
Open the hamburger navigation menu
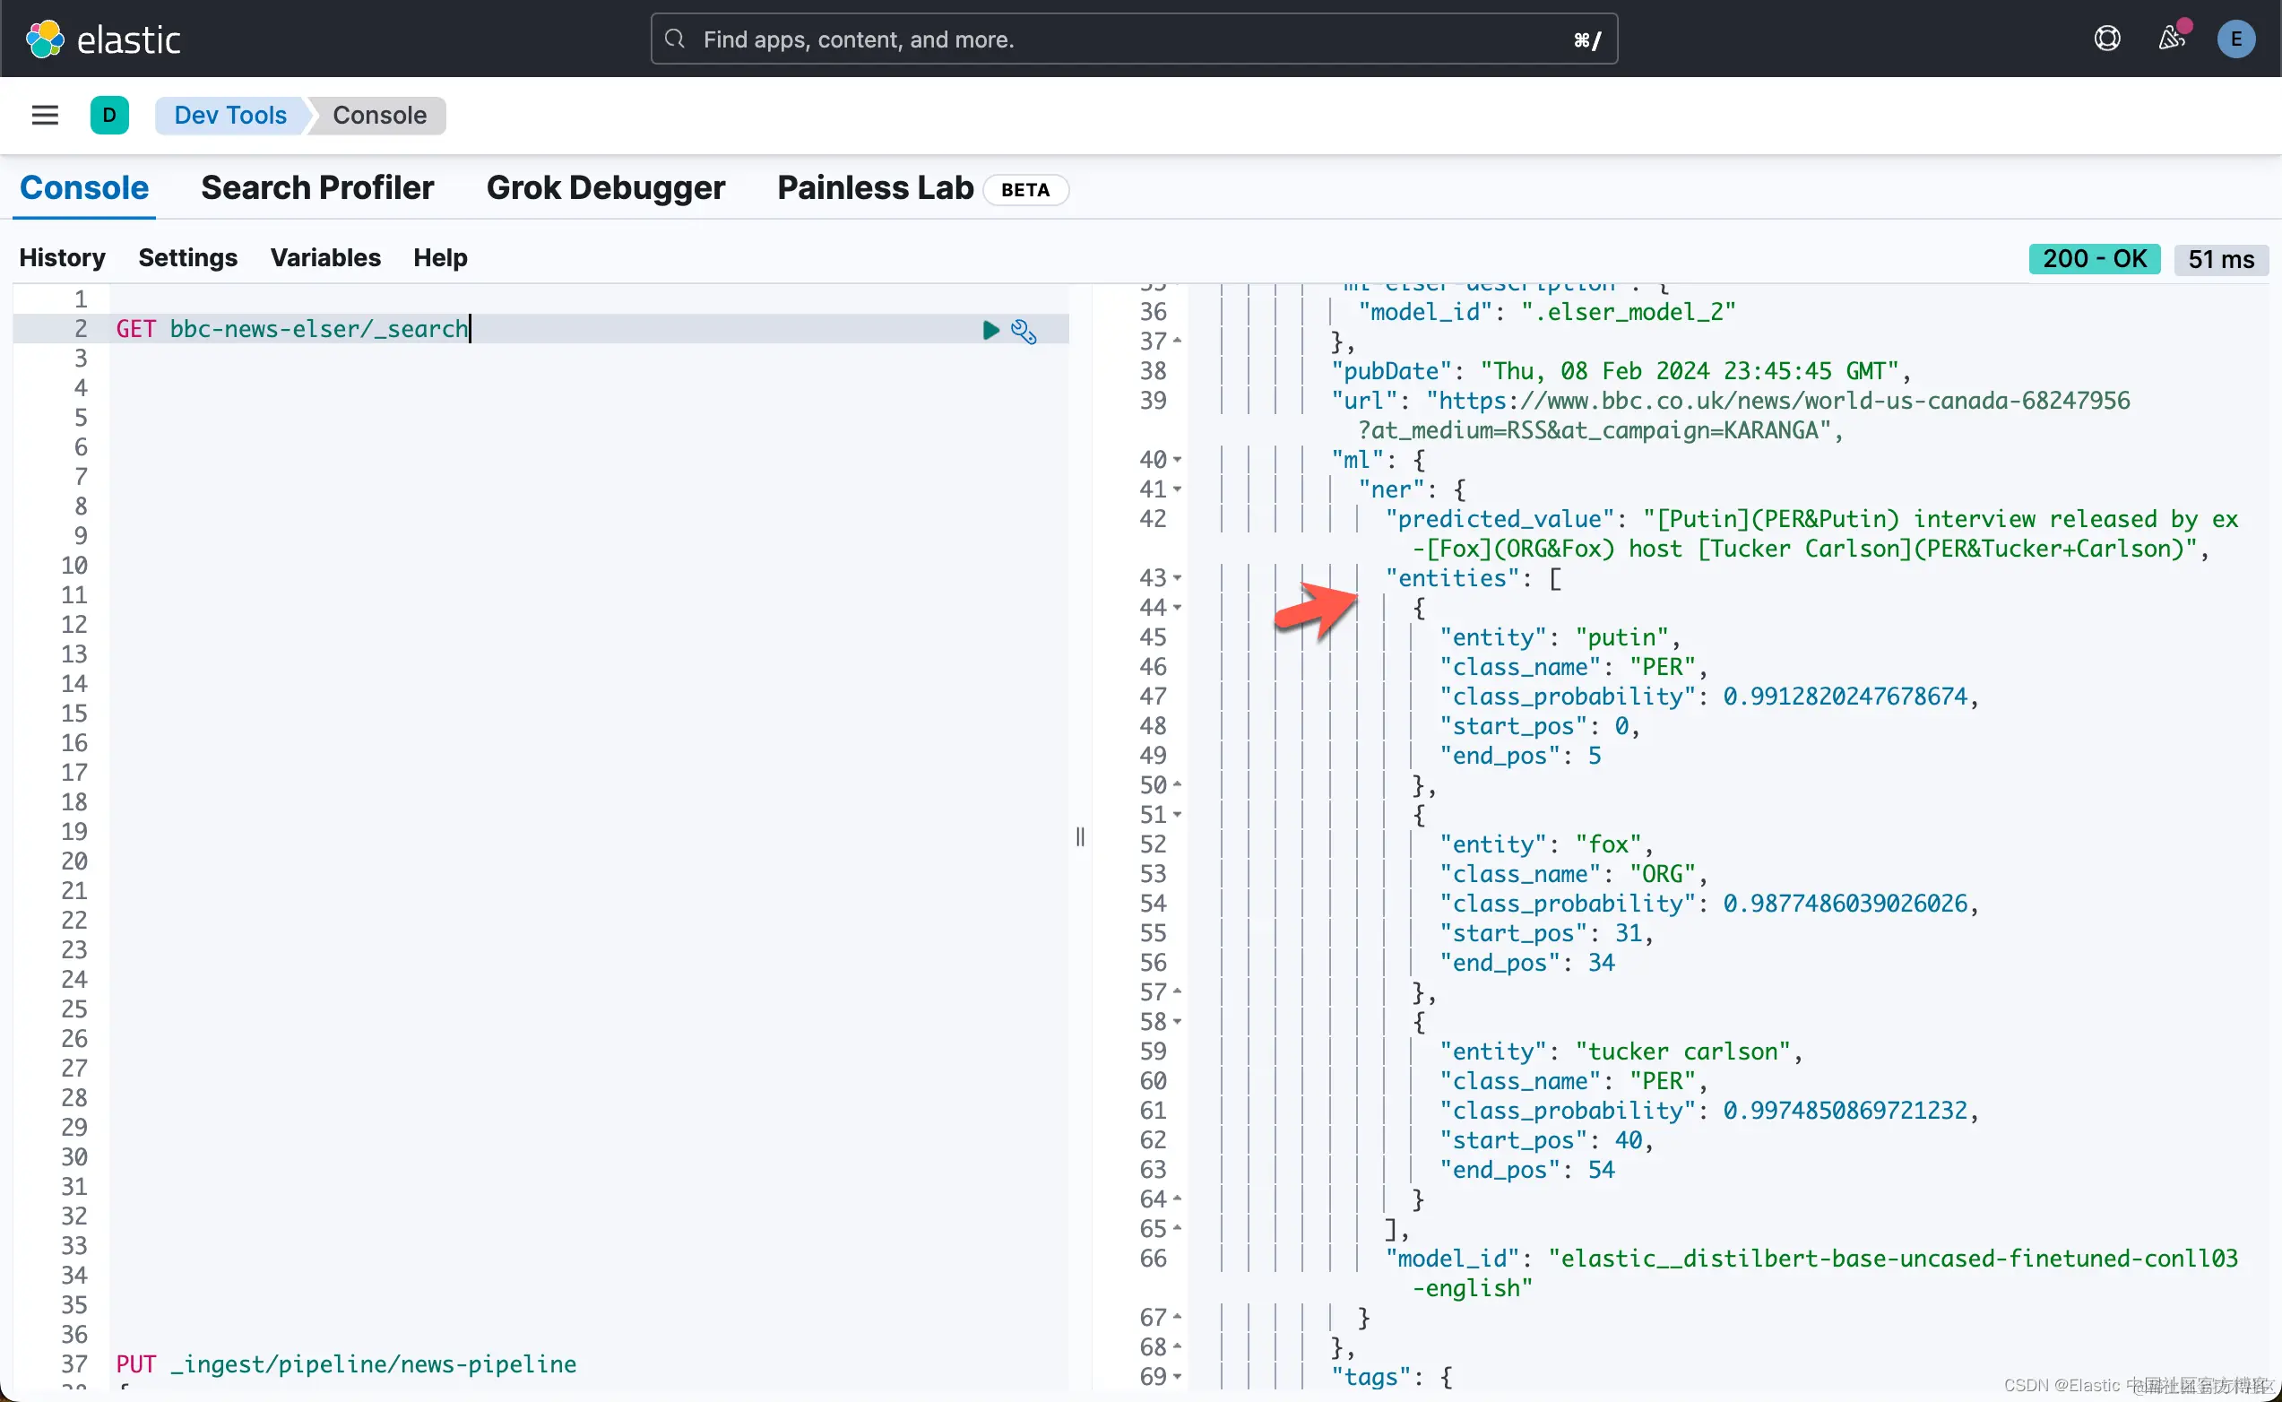tap(45, 115)
